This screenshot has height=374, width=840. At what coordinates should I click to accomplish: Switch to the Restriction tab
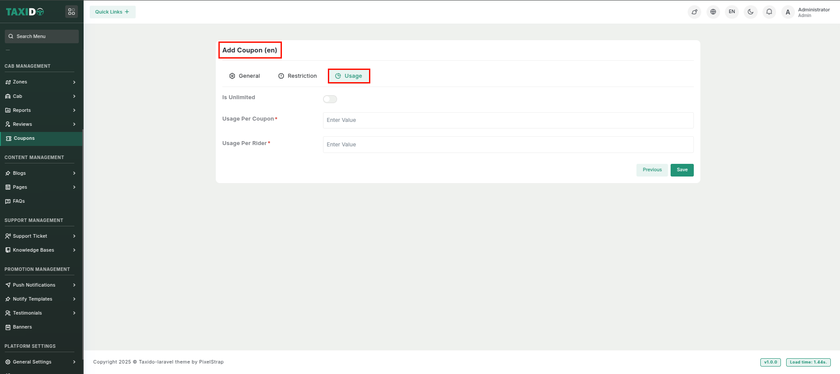(x=298, y=76)
